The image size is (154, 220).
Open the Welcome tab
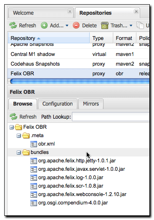tap(41, 13)
